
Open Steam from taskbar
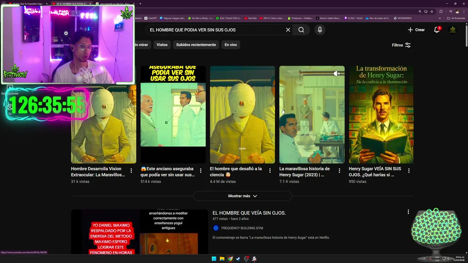tap(238, 259)
